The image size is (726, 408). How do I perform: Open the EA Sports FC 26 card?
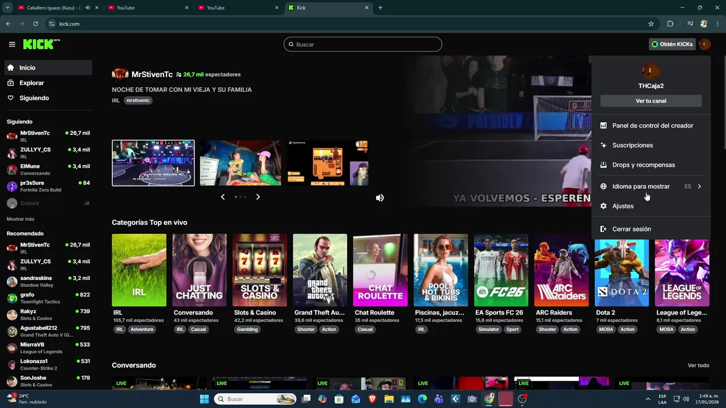[x=501, y=270]
